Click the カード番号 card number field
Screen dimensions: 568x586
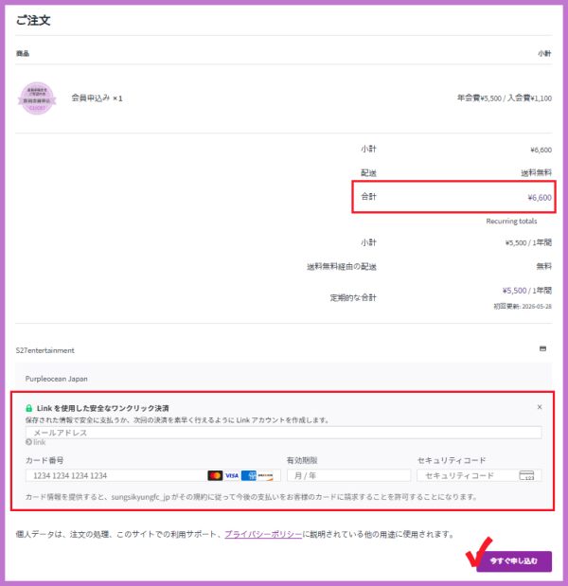pyautogui.click(x=114, y=475)
